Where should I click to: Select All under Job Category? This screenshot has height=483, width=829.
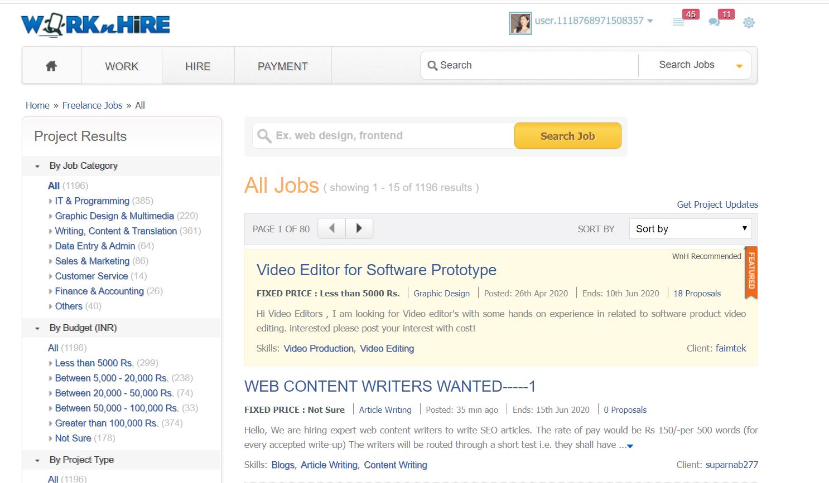[x=54, y=186]
